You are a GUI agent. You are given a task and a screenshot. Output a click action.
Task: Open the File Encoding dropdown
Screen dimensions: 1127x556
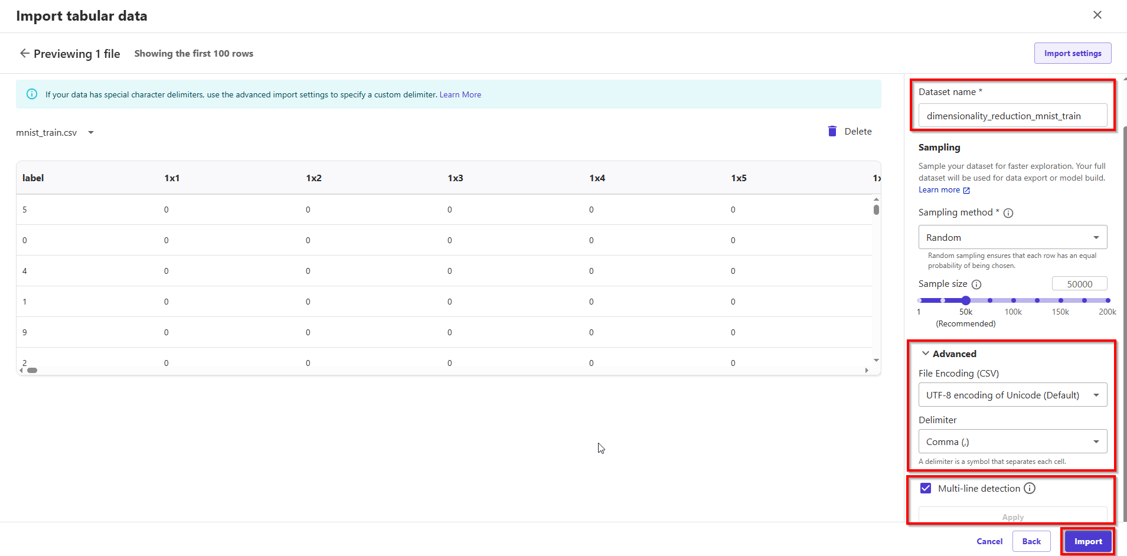pos(1012,395)
